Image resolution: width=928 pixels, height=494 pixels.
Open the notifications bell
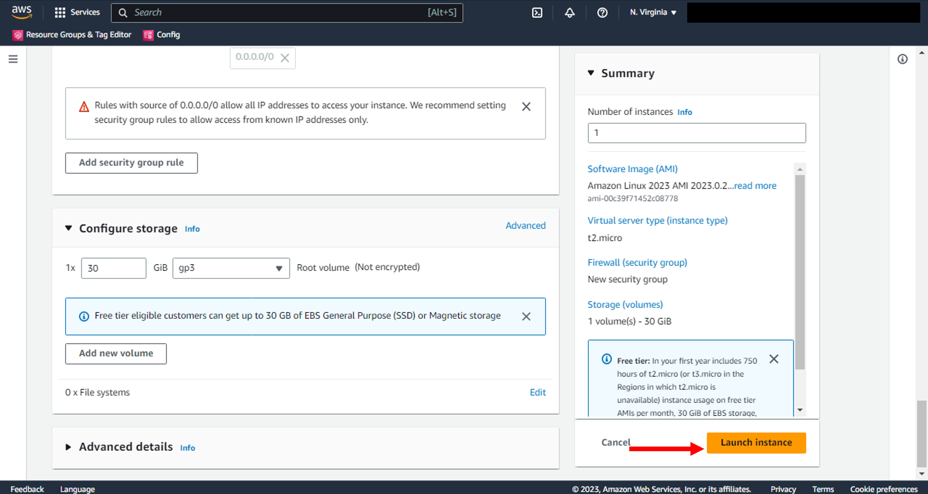(x=570, y=13)
